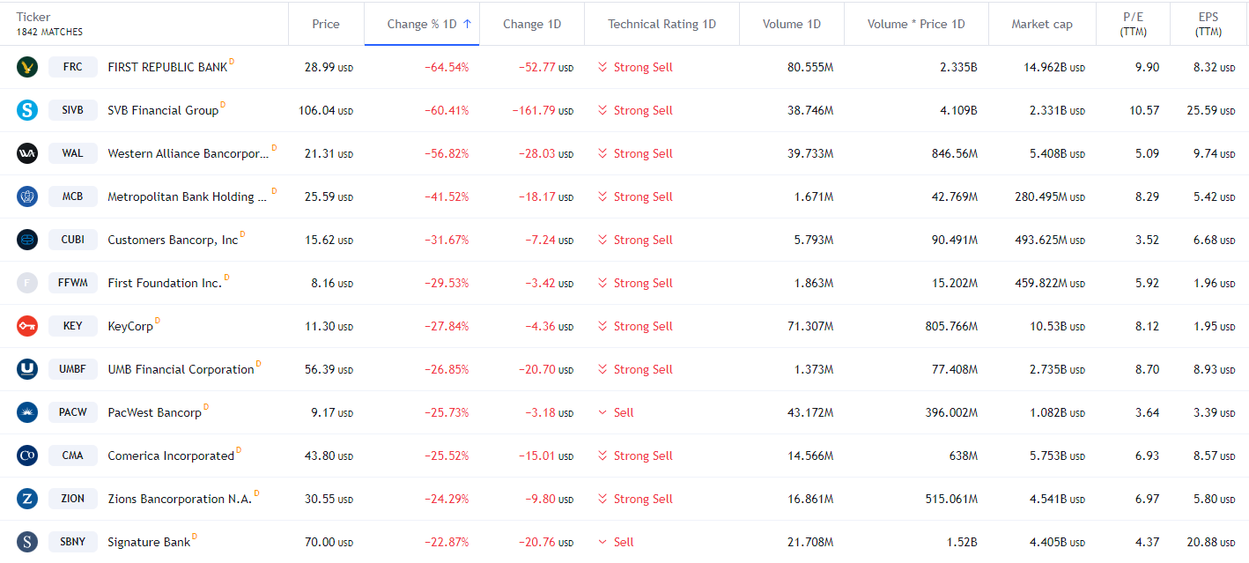This screenshot has height=563, width=1249.
Task: Click the Western Alliance logo icon
Action: tap(27, 153)
